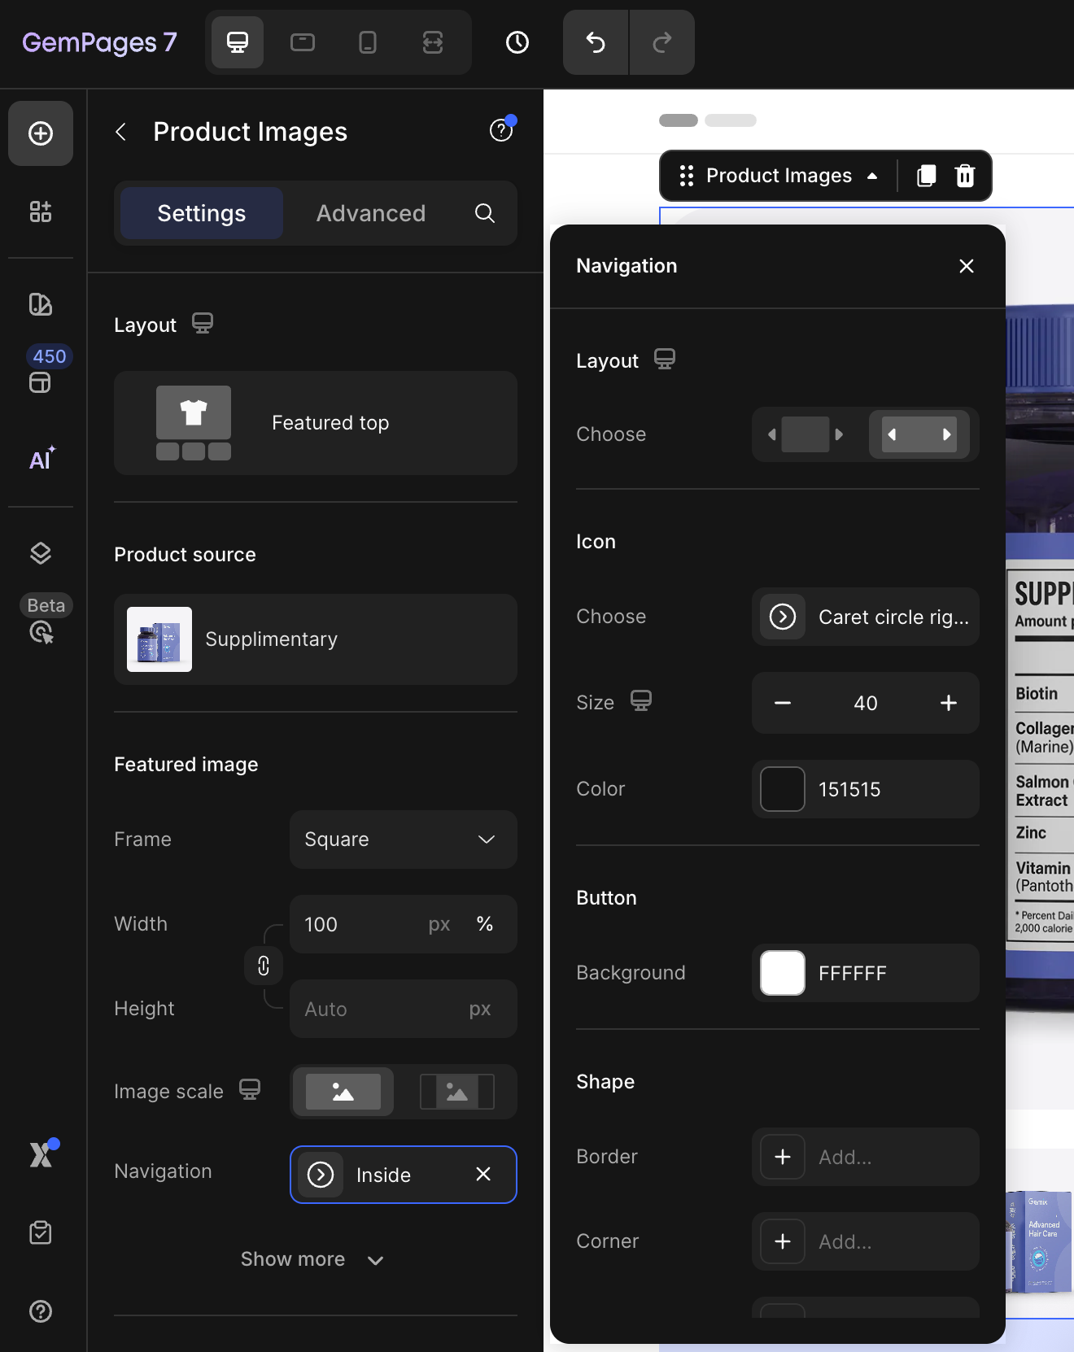Select the Settings tab

tap(202, 213)
